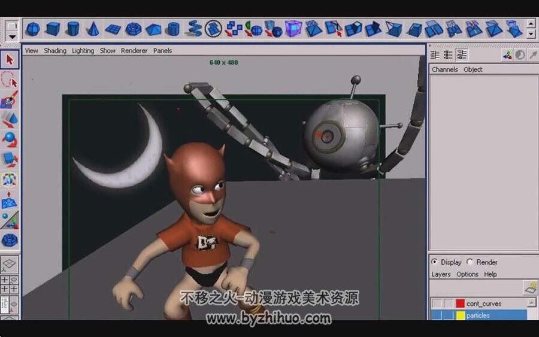
Task: Create a polygon torus from shelf
Action: pos(133,29)
